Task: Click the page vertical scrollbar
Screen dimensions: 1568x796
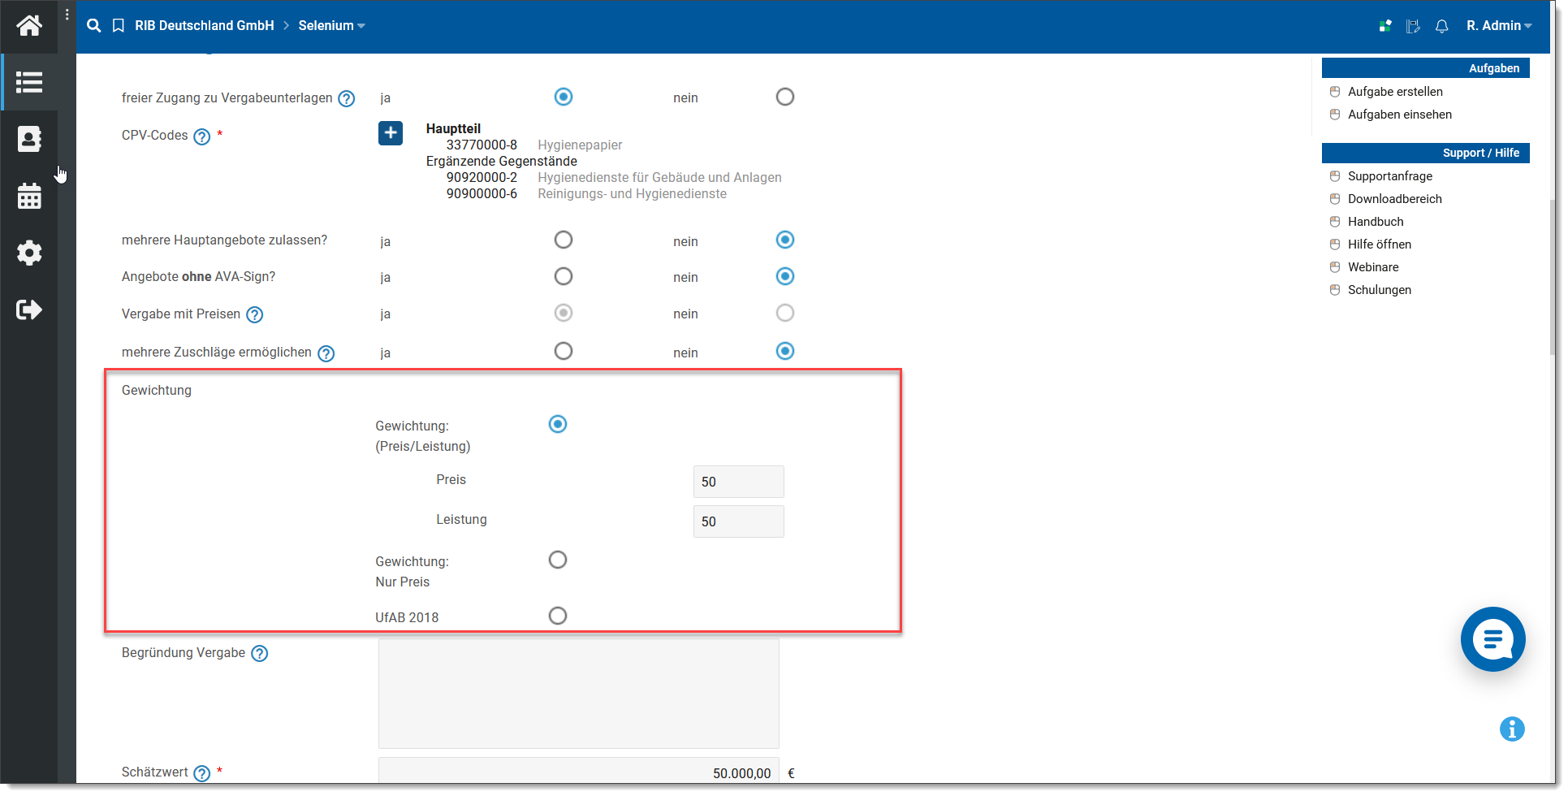Action: pos(1553,276)
